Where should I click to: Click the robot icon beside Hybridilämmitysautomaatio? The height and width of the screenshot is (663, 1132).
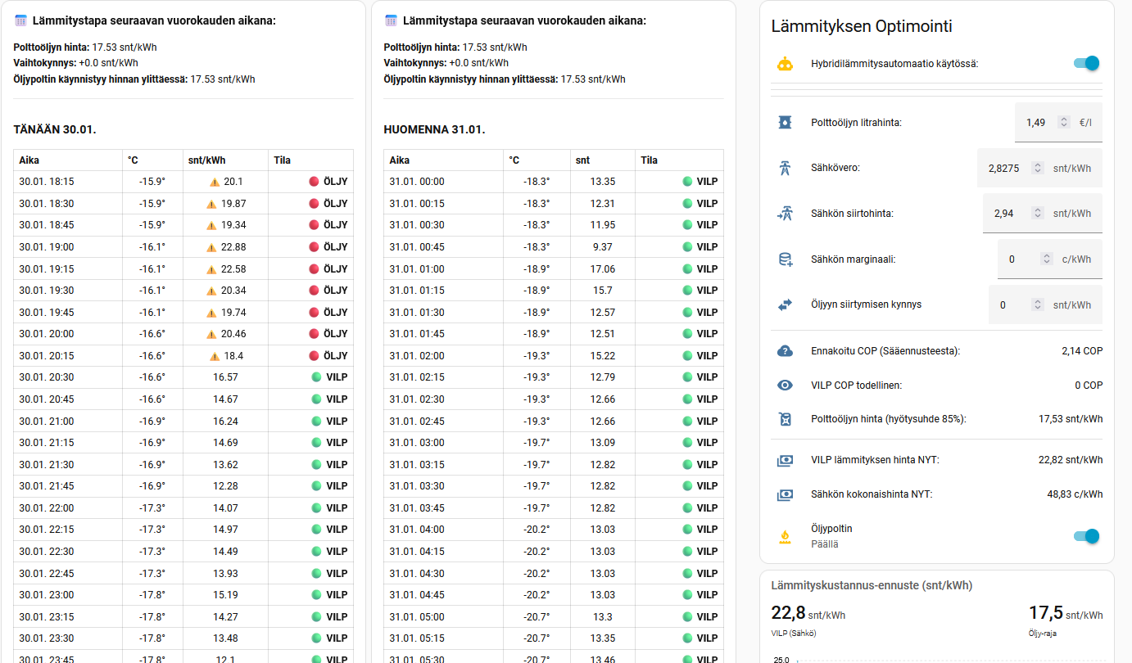click(x=785, y=62)
